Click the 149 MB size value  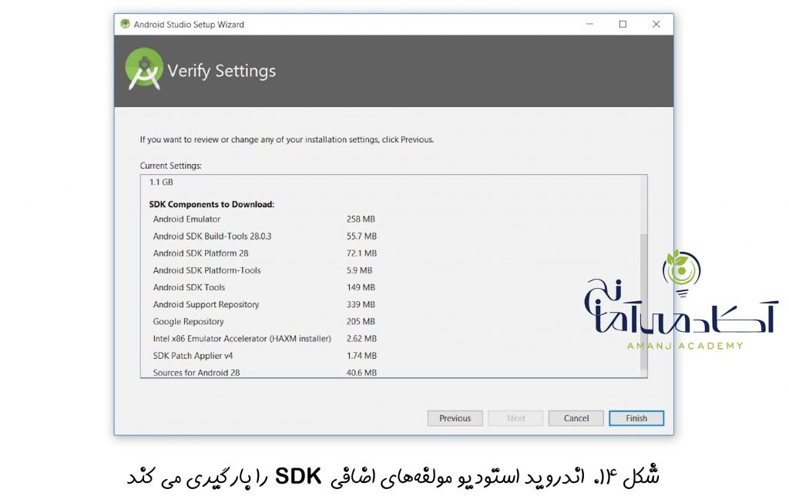(x=361, y=287)
